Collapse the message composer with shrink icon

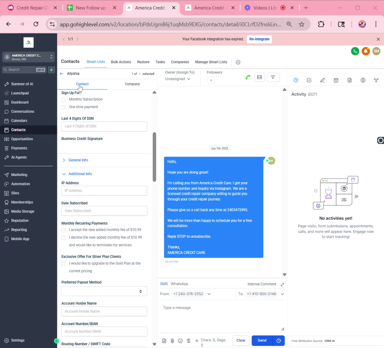coord(283,284)
